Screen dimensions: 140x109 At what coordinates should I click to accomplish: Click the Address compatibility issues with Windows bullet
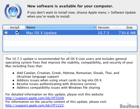(x=58, y=88)
